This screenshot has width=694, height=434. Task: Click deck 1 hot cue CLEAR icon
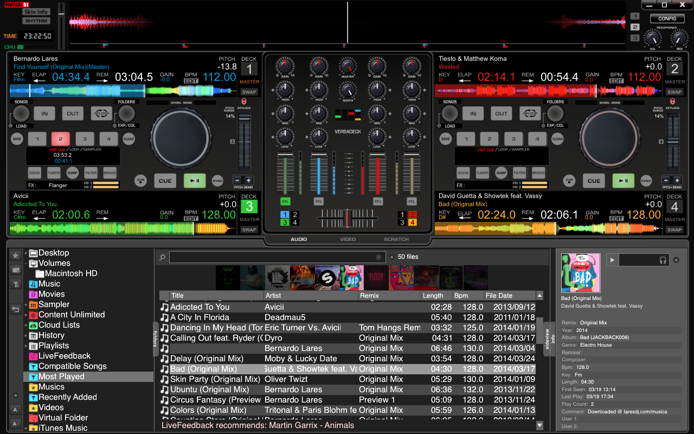click(128, 139)
